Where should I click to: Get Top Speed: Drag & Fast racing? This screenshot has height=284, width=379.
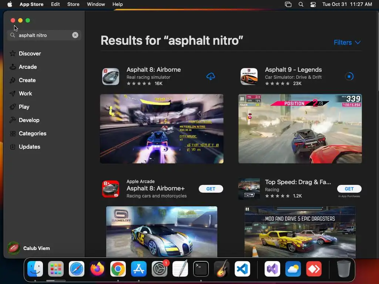[x=349, y=189]
